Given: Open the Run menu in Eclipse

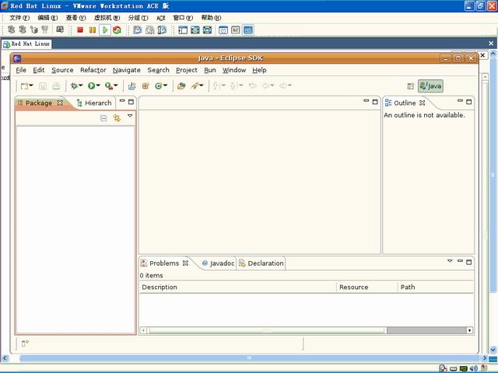Looking at the screenshot, I should [x=210, y=70].
